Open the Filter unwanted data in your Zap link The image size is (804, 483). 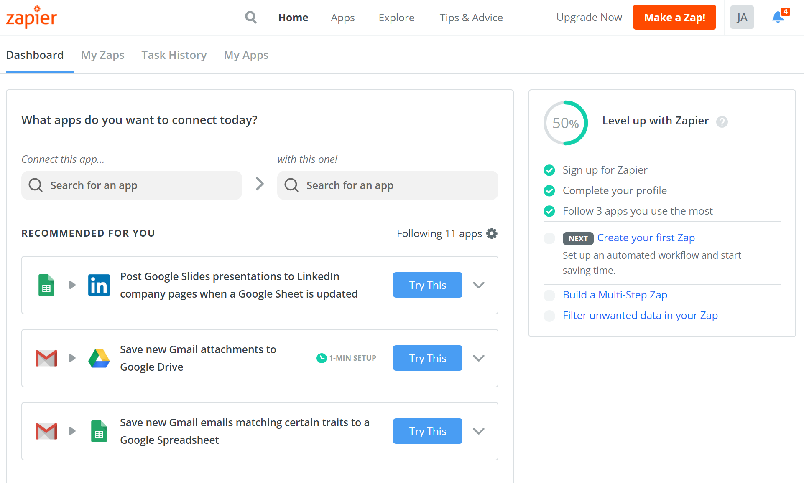(641, 316)
